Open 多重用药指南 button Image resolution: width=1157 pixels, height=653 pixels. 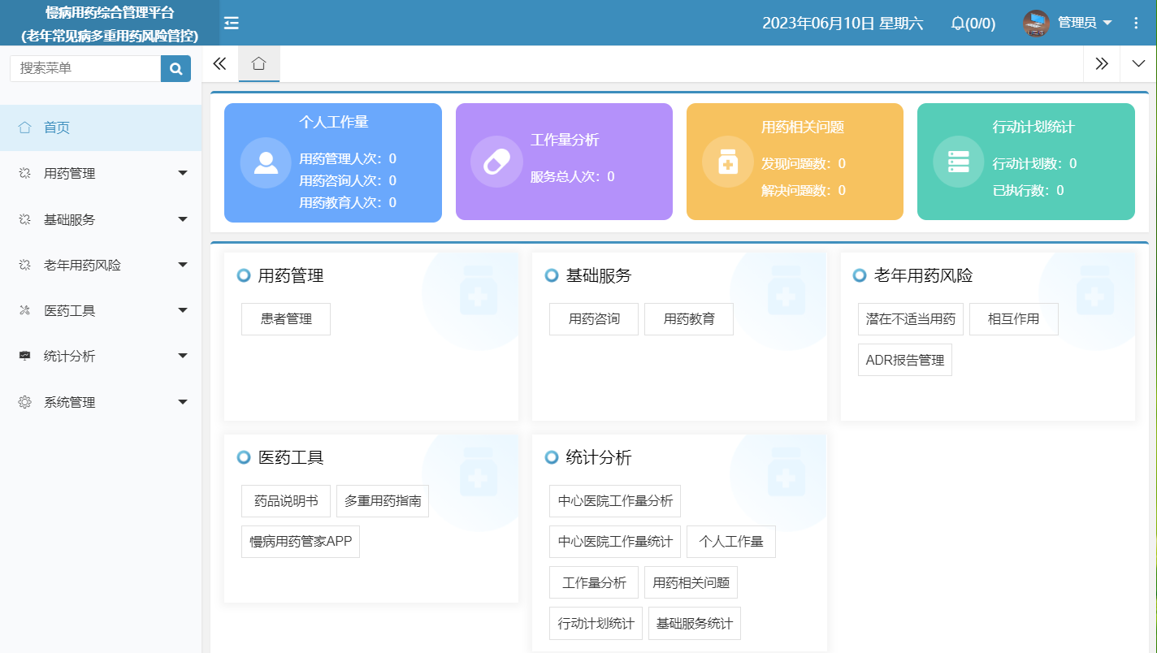pyautogui.click(x=383, y=501)
